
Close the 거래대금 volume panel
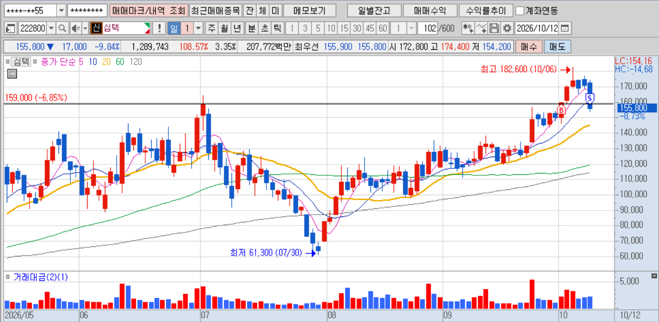click(x=654, y=275)
